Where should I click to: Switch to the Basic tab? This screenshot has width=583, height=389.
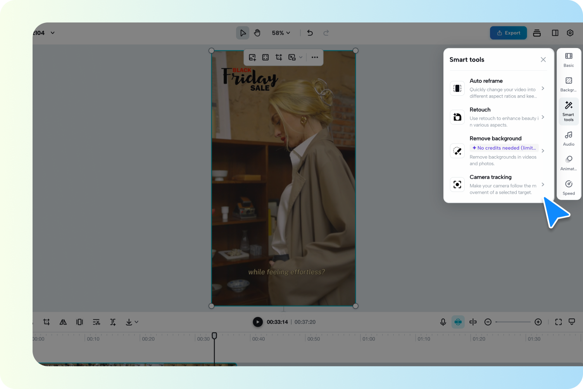coord(569,60)
